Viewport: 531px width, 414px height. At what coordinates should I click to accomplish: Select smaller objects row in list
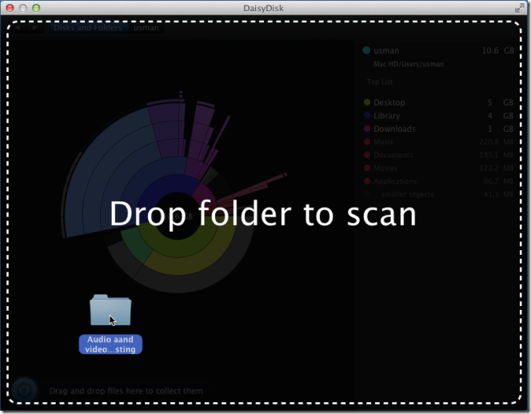438,194
